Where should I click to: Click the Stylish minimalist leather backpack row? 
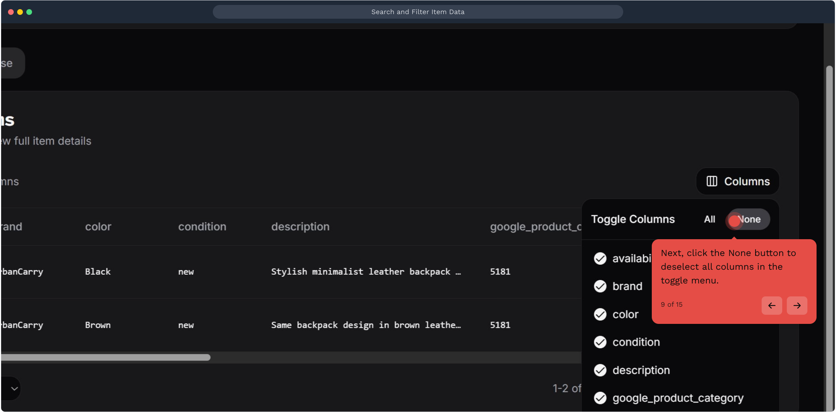(x=365, y=272)
